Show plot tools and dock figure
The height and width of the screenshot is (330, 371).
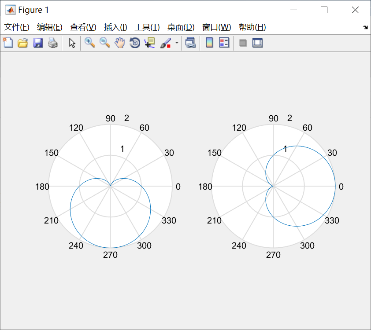[258, 43]
